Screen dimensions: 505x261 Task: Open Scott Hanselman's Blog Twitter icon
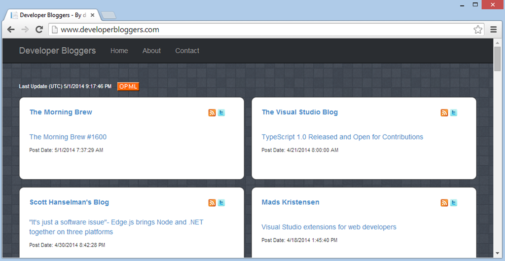point(221,203)
